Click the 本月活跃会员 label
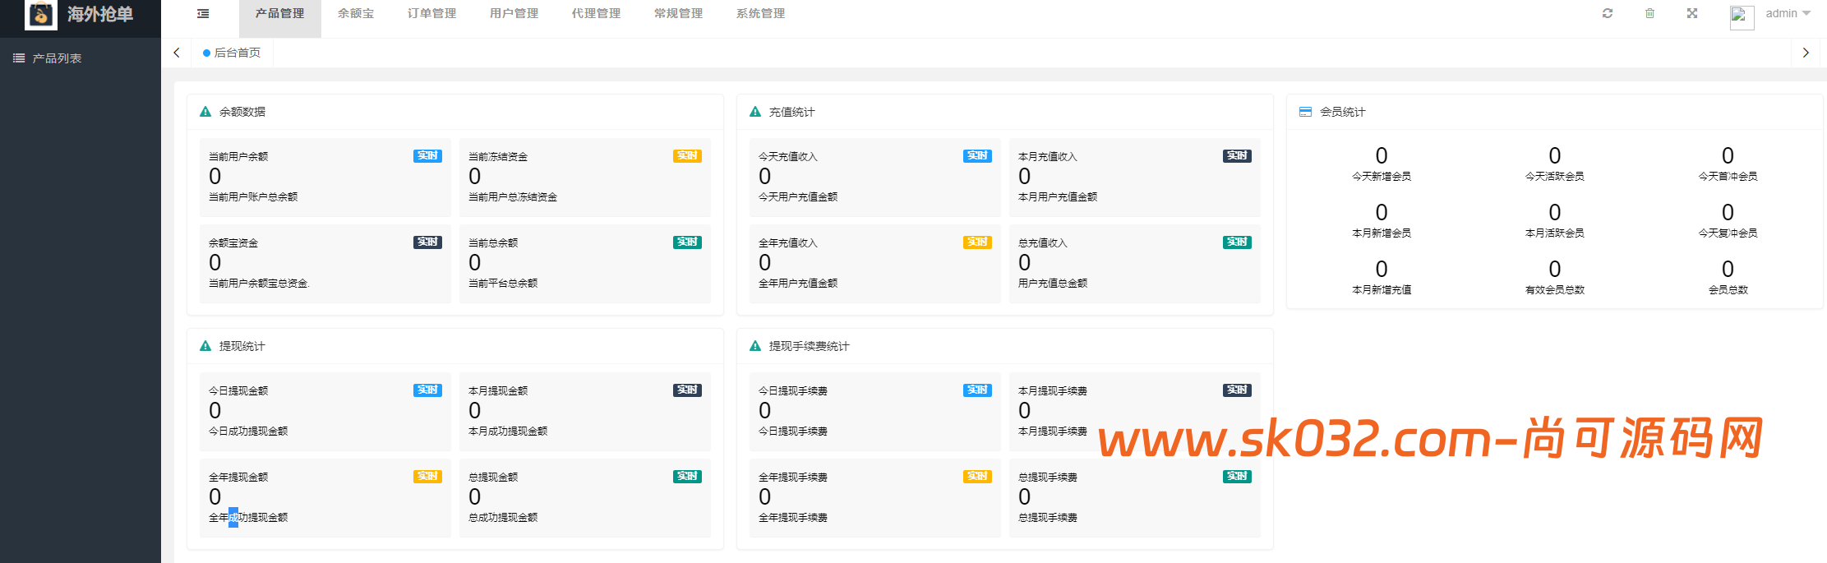 (x=1555, y=233)
